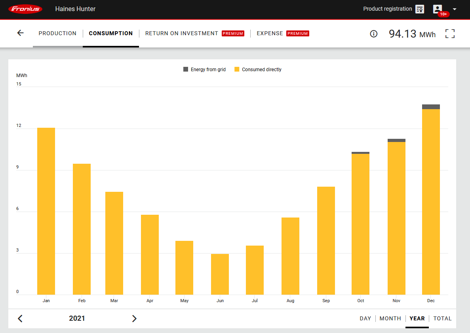Advance to the next year
The image size is (470, 333).
point(134,318)
